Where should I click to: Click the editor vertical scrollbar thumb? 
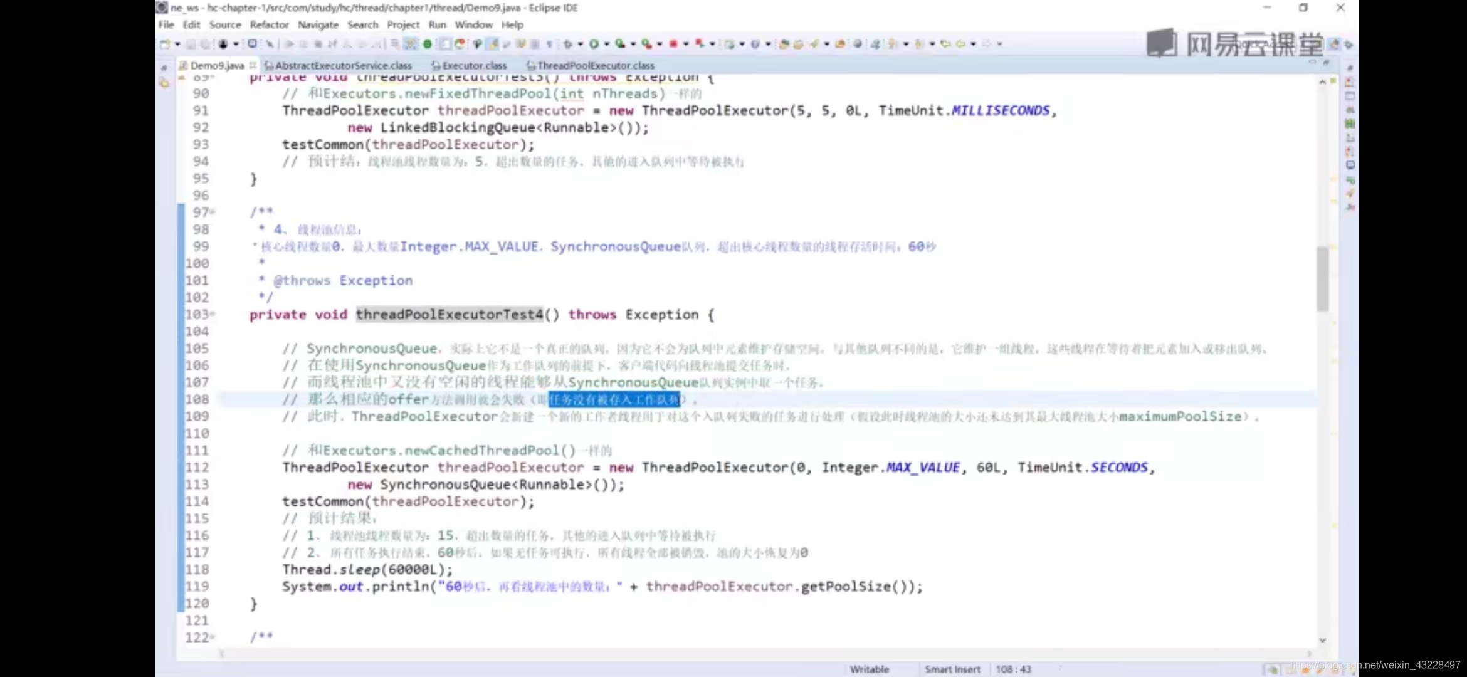[1322, 279]
